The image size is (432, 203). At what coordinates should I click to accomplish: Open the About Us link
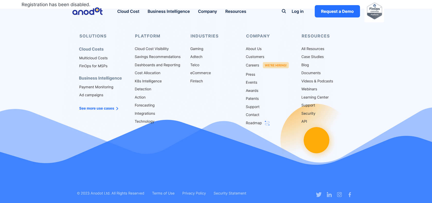(254, 49)
